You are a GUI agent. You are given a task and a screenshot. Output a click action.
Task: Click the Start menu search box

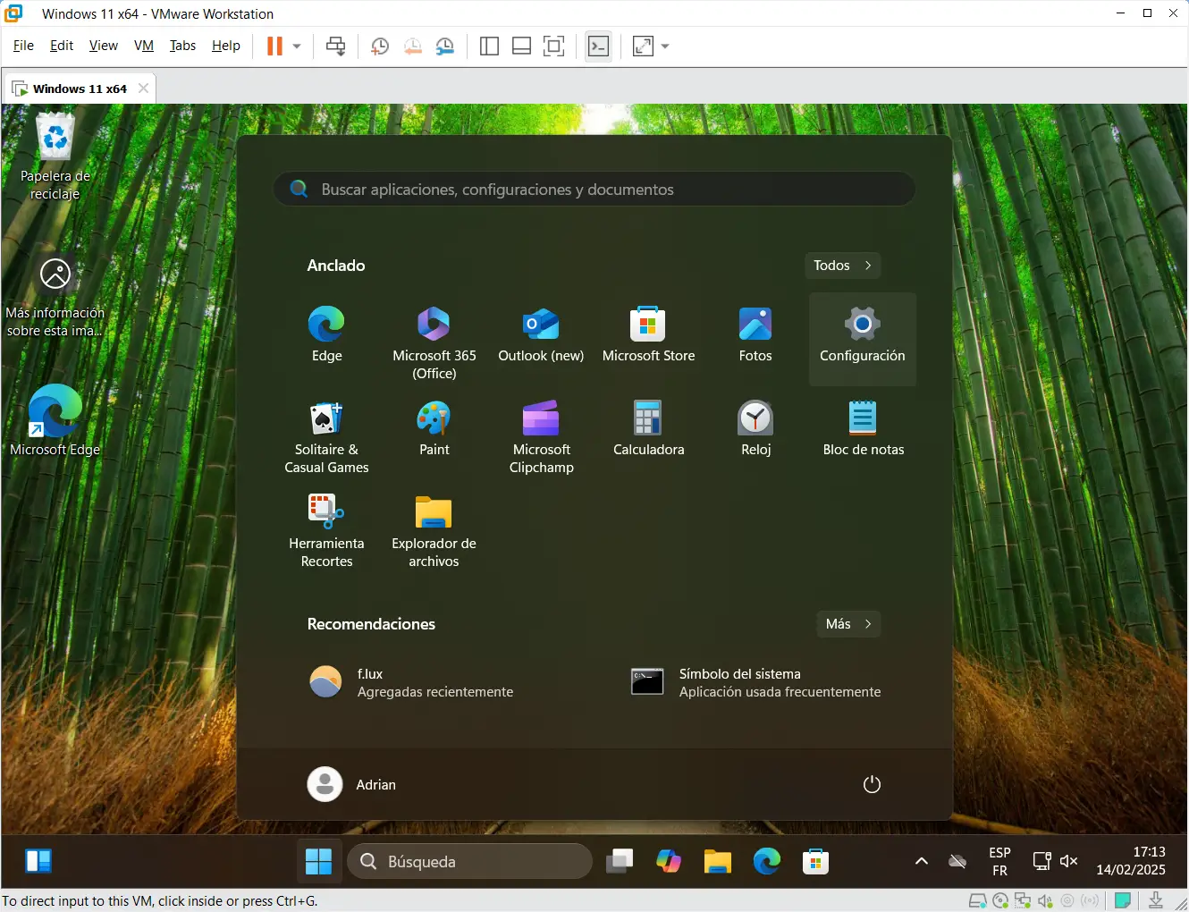coord(594,190)
